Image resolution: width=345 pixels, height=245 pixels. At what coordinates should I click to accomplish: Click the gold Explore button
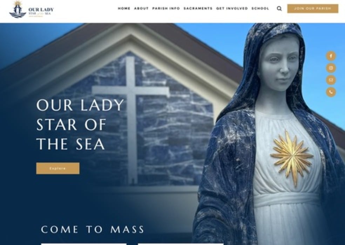[57, 168]
